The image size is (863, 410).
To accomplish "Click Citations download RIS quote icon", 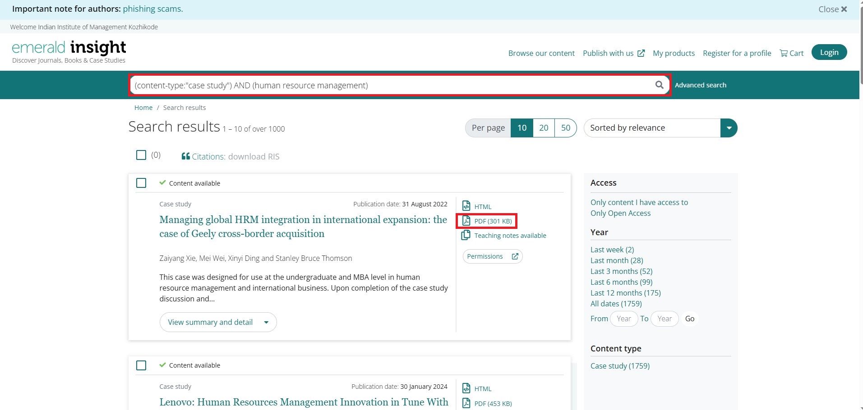I will pos(185,156).
